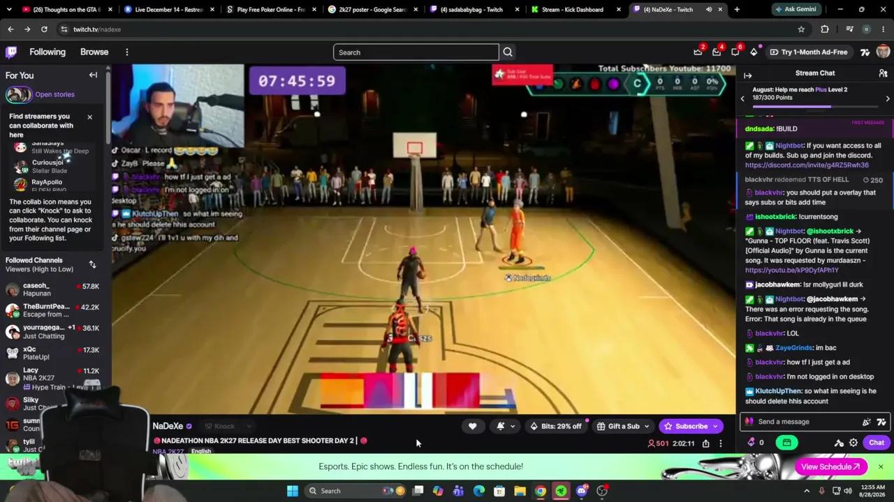
Task: Toggle notification bell for NaDeXe
Action: (x=500, y=426)
